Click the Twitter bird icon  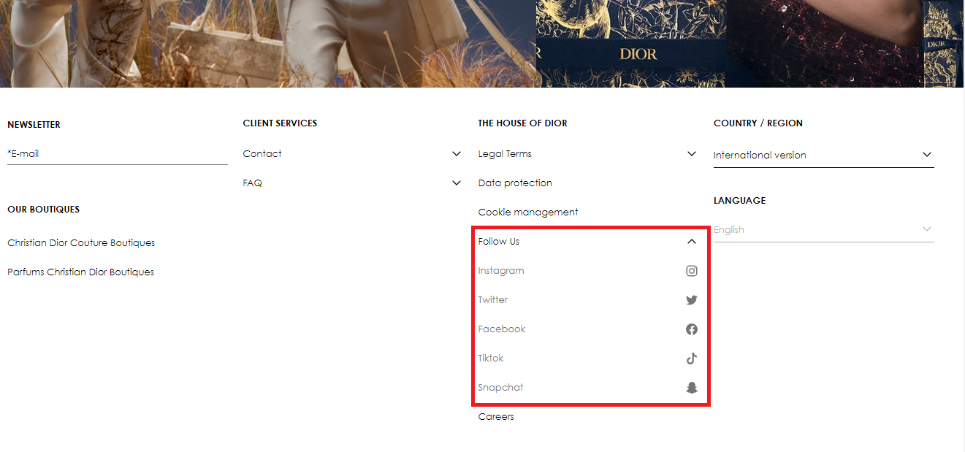[691, 300]
